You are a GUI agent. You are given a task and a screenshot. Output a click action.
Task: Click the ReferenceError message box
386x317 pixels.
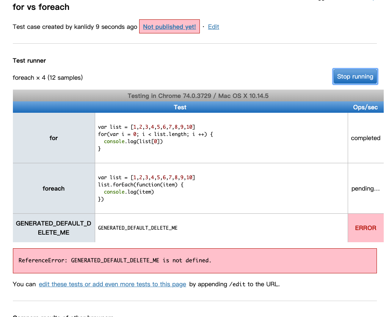coord(195,260)
